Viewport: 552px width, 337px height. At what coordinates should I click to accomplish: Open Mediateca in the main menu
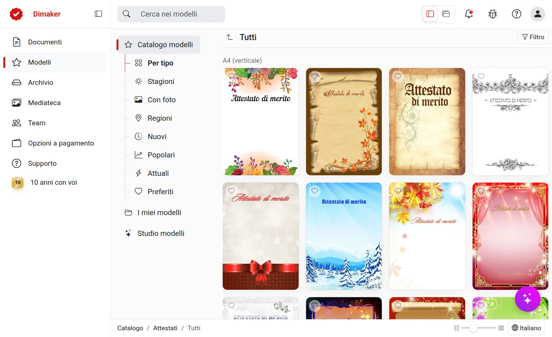55,103
